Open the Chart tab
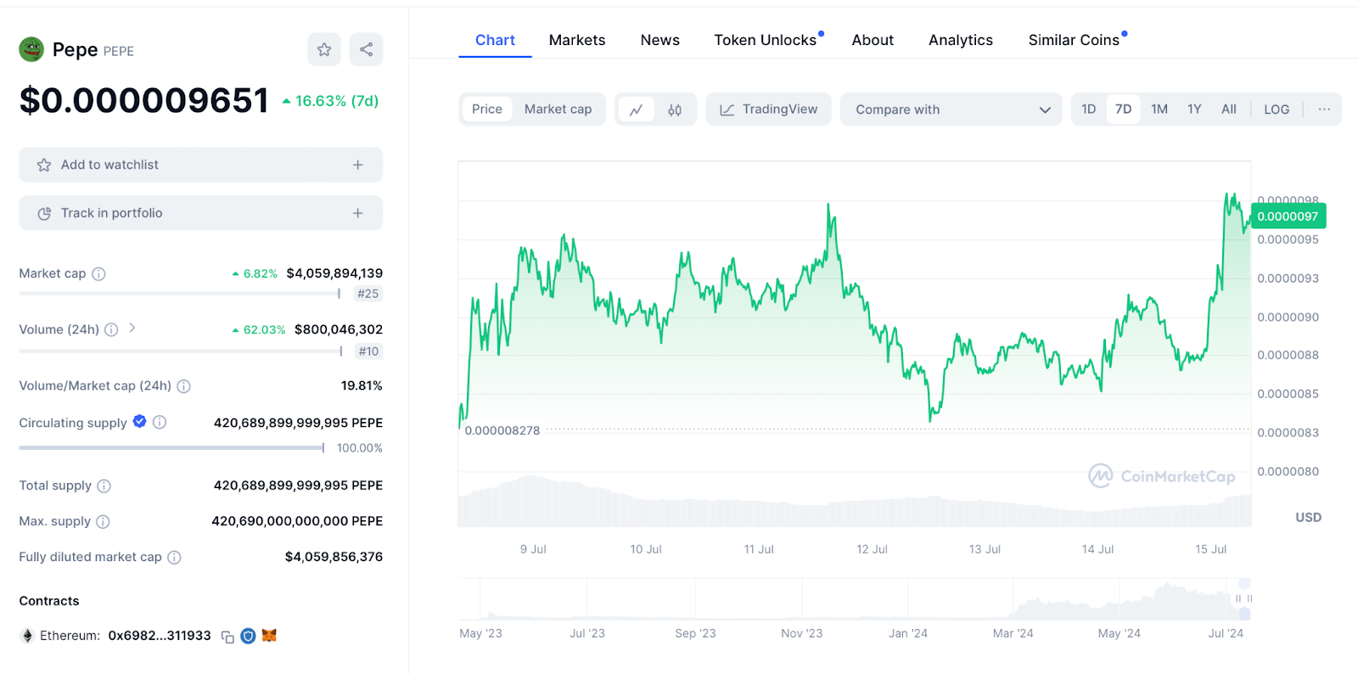The width and height of the screenshot is (1358, 674). tap(495, 40)
